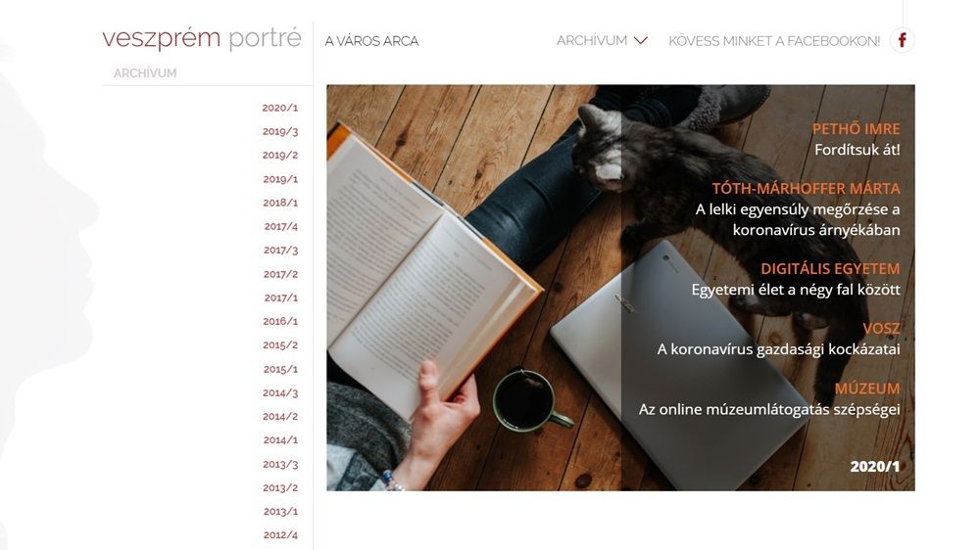Select the 2016/1 archive entry
Screen dimensions: 980x550
tap(280, 322)
